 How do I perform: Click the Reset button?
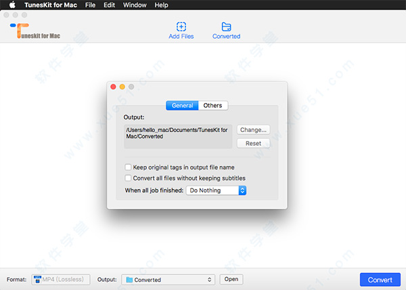[x=254, y=144]
